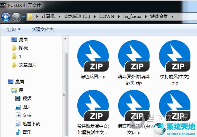Click the sidebar scrollbar thumb
Screen dimensions: 197x137
(x=65, y=94)
